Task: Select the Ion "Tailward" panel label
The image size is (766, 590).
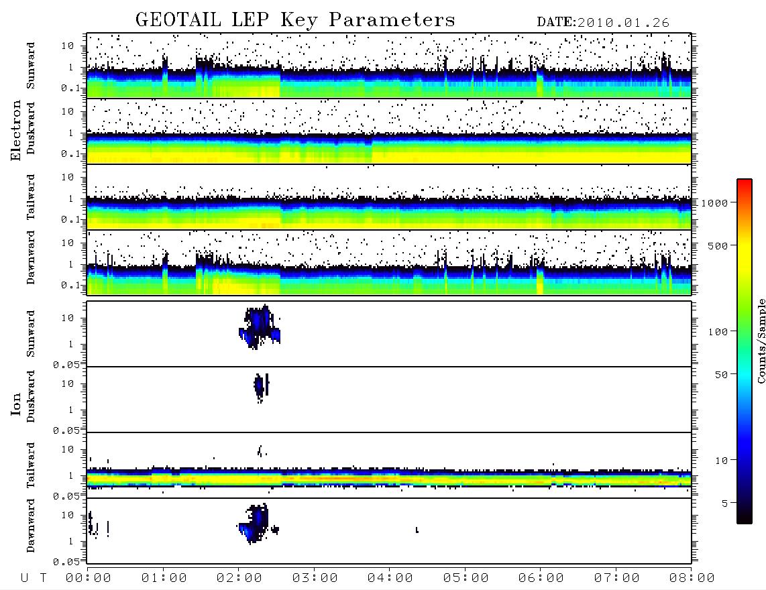Action: [31, 465]
